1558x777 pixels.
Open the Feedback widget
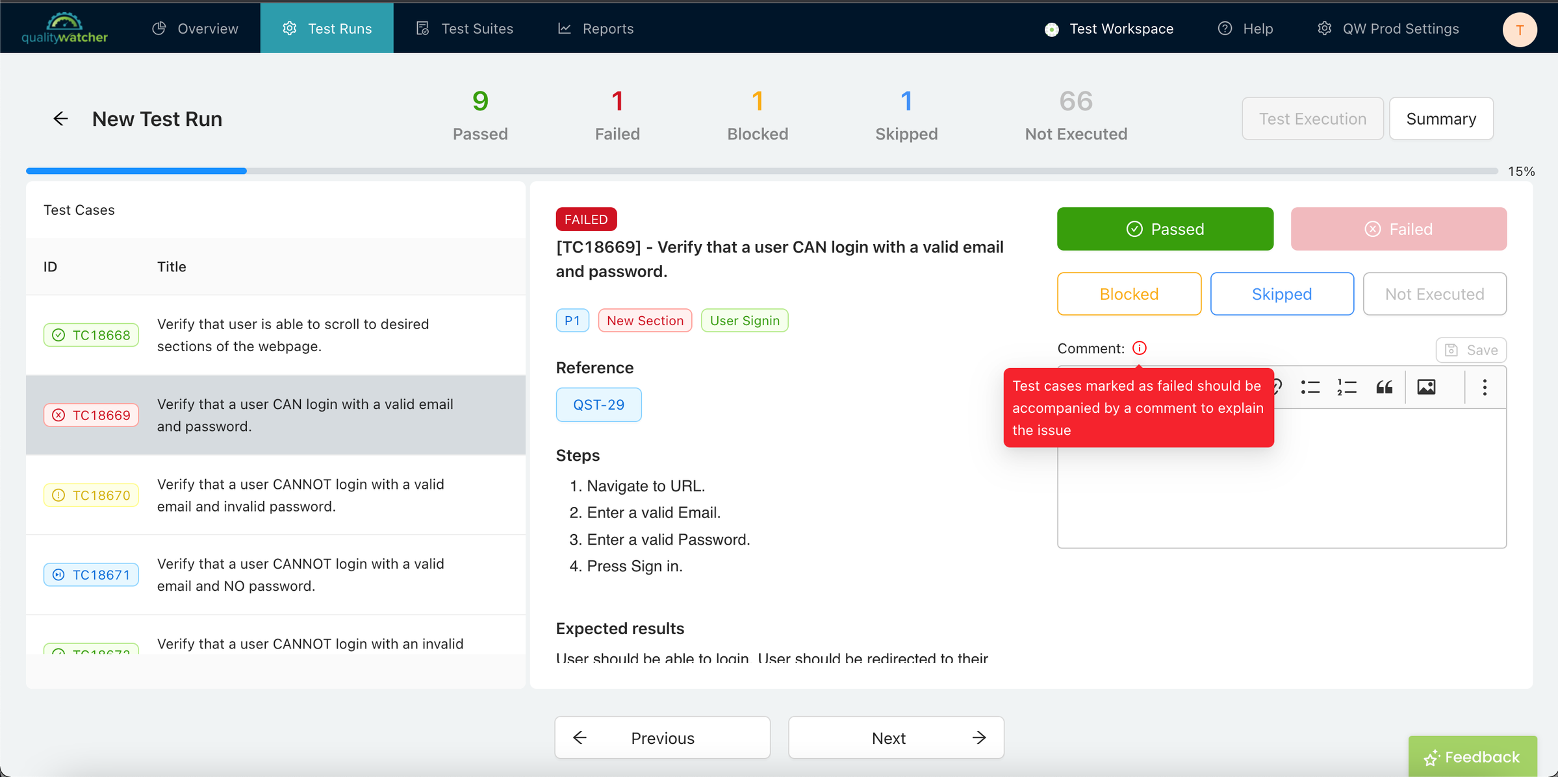pyautogui.click(x=1472, y=757)
